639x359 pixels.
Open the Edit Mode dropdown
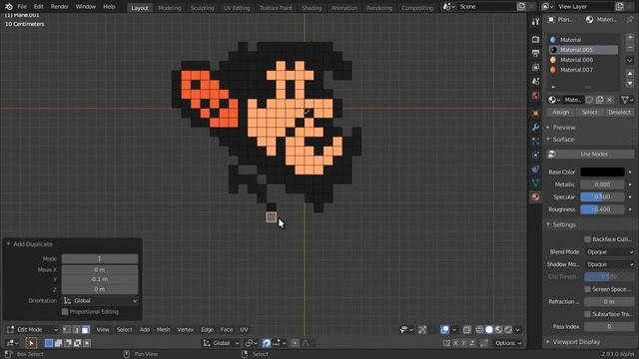pos(32,330)
